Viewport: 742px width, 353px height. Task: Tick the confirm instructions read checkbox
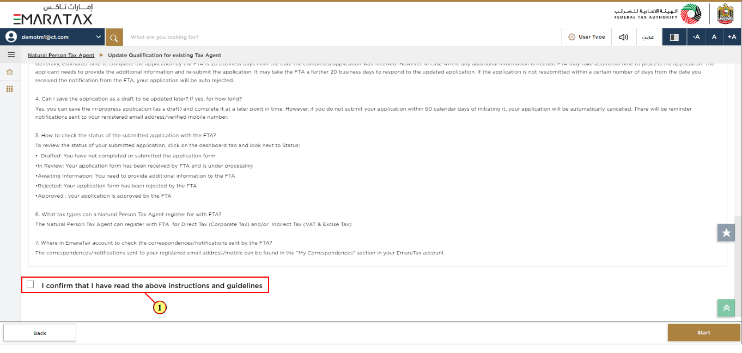[x=30, y=284]
